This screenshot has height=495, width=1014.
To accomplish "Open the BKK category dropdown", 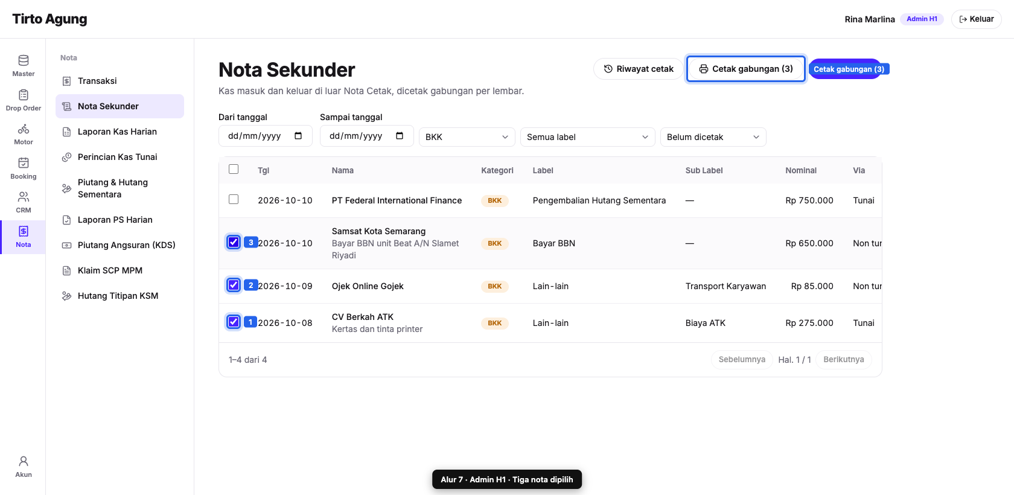I will (x=467, y=137).
